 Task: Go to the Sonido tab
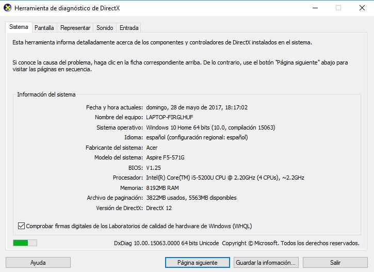click(105, 28)
